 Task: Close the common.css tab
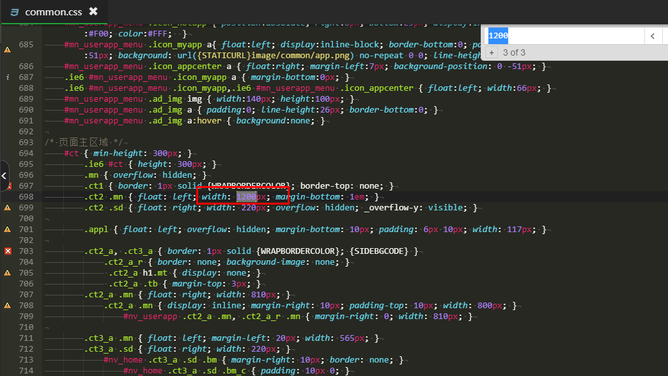93,11
